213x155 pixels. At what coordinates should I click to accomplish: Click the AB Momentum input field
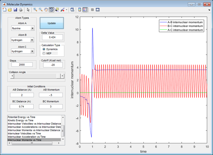(x=51, y=95)
